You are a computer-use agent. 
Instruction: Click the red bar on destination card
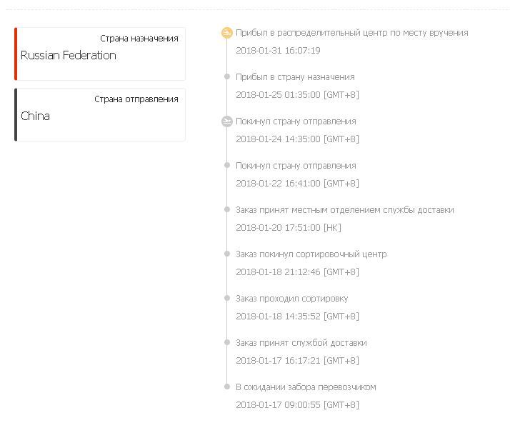pyautogui.click(x=16, y=54)
